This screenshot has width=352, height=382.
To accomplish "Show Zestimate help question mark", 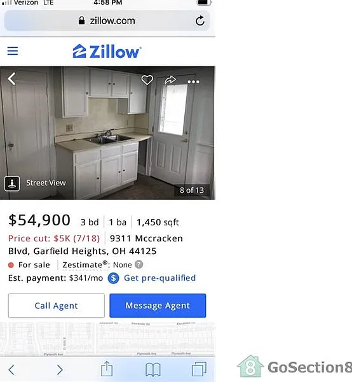I will coord(139,264).
